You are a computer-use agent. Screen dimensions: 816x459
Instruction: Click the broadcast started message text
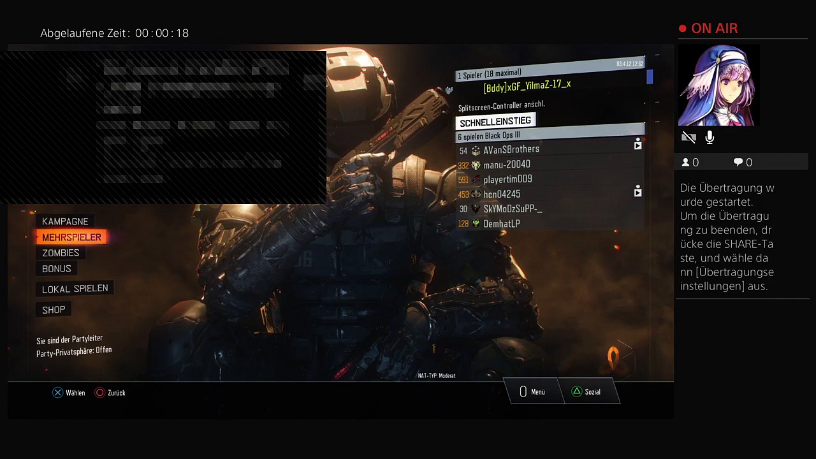[727, 237]
